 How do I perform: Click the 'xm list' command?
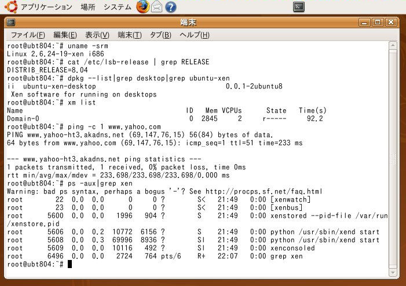(82, 103)
